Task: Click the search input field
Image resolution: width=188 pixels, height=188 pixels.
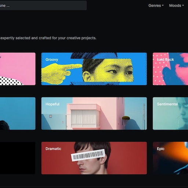Action: [x=43, y=6]
